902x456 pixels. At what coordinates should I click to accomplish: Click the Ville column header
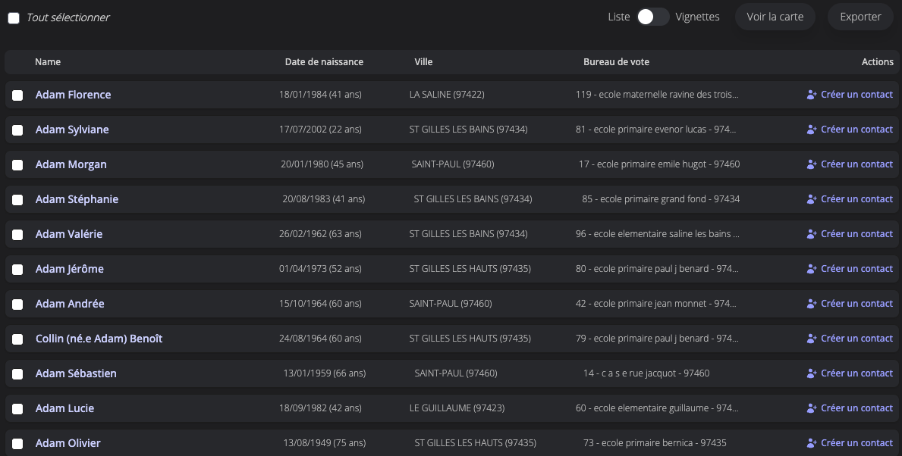[423, 62]
